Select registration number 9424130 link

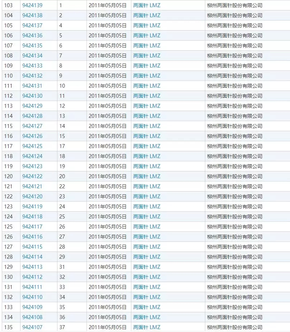point(32,96)
